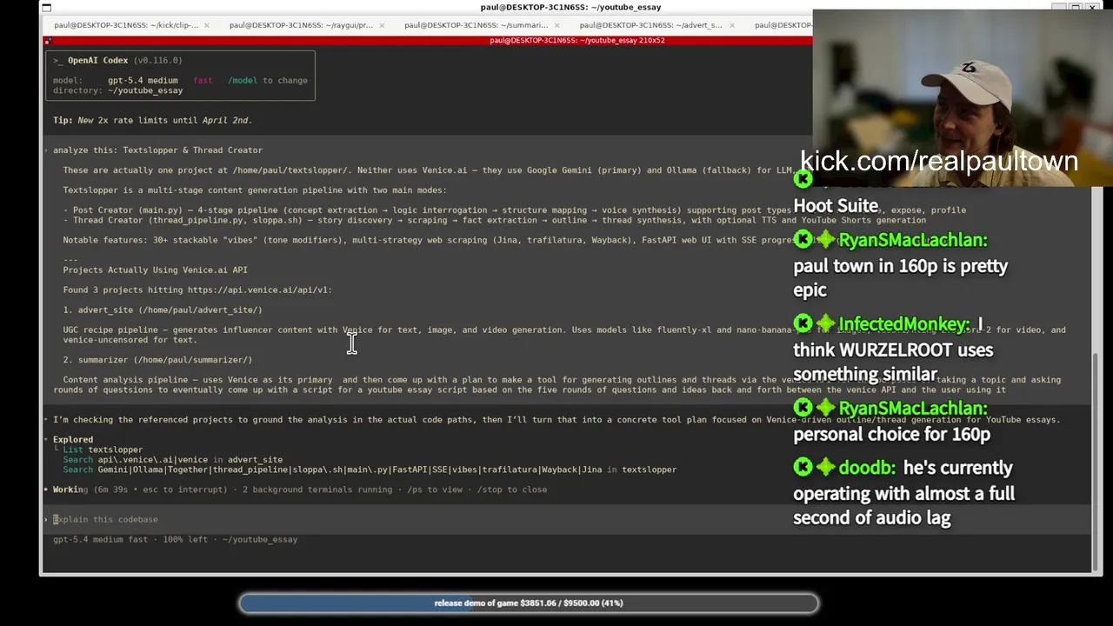Open the terminal window menu icon in title bar

(x=46, y=8)
